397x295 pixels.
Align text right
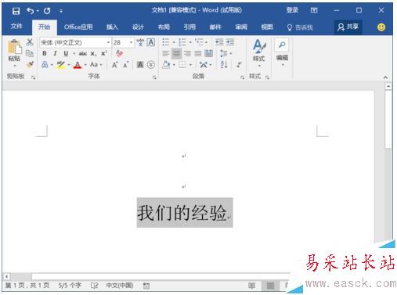coord(187,53)
